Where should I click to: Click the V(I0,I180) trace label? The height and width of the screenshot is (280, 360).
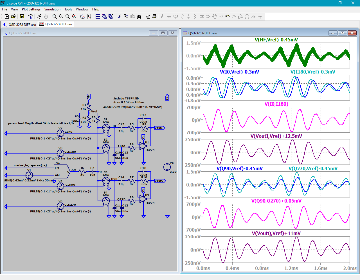(276, 104)
